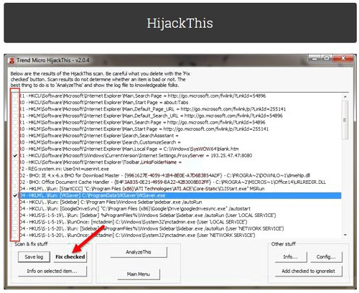Viewport: 359px width, 293px height.
Task: Click the results list scroll-down arrow
Action: [345, 235]
